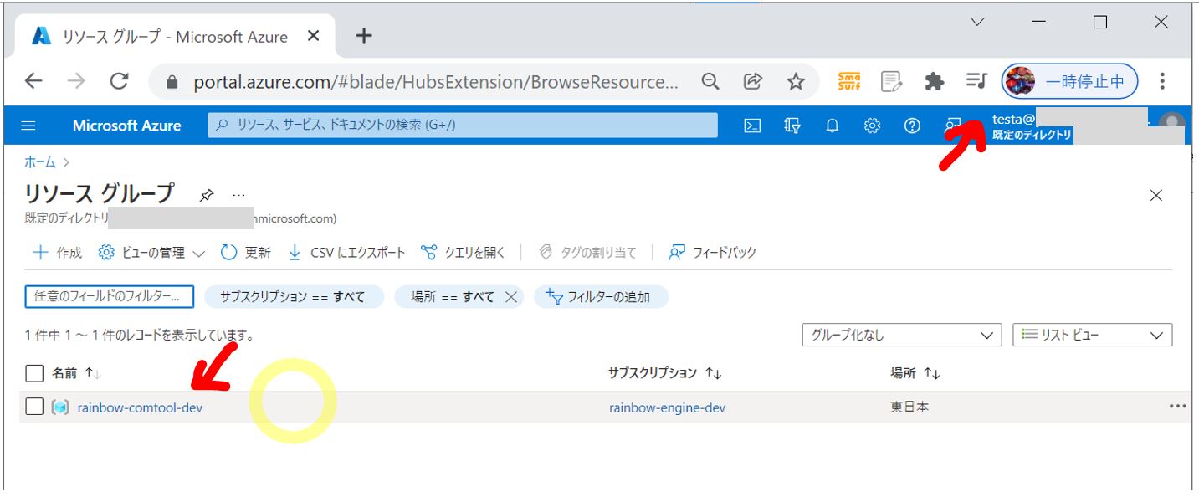This screenshot has width=1199, height=497.
Task: Go to ホーム via the breadcrumb
Action: (x=39, y=162)
